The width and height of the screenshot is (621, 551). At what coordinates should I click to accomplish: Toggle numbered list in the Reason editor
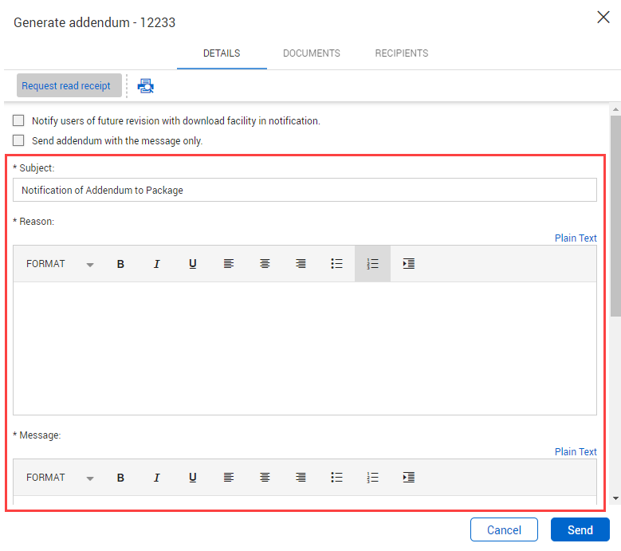[x=372, y=264]
